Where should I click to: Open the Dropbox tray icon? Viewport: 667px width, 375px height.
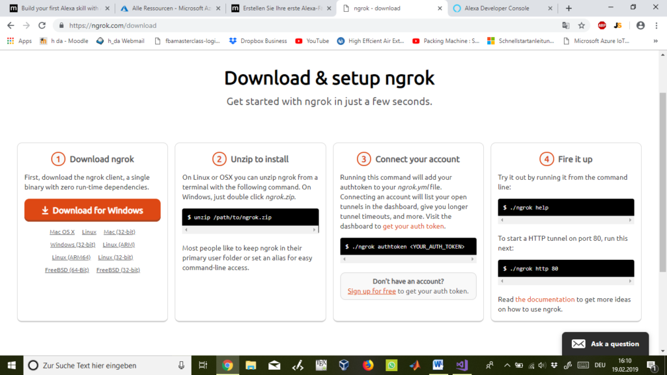tap(554, 365)
